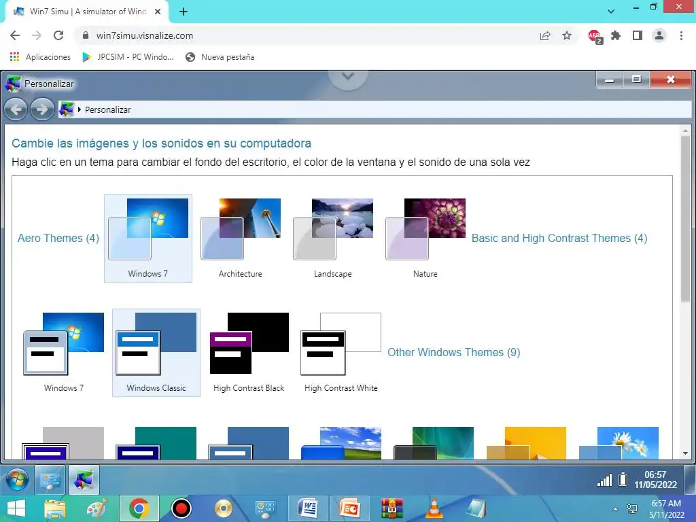696x522 pixels.
Task: Click the red record button app on taskbar
Action: [181, 508]
